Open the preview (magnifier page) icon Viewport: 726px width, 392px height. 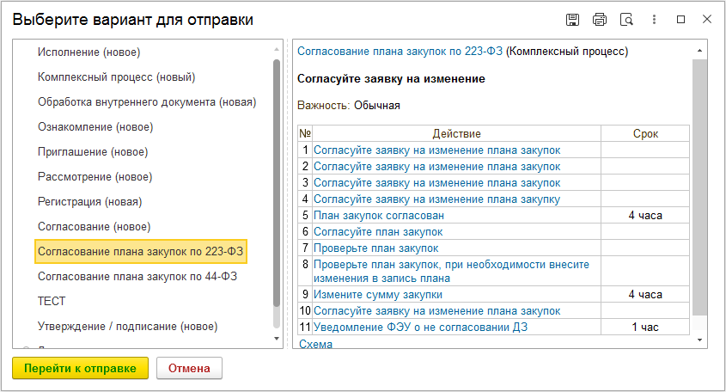[626, 20]
